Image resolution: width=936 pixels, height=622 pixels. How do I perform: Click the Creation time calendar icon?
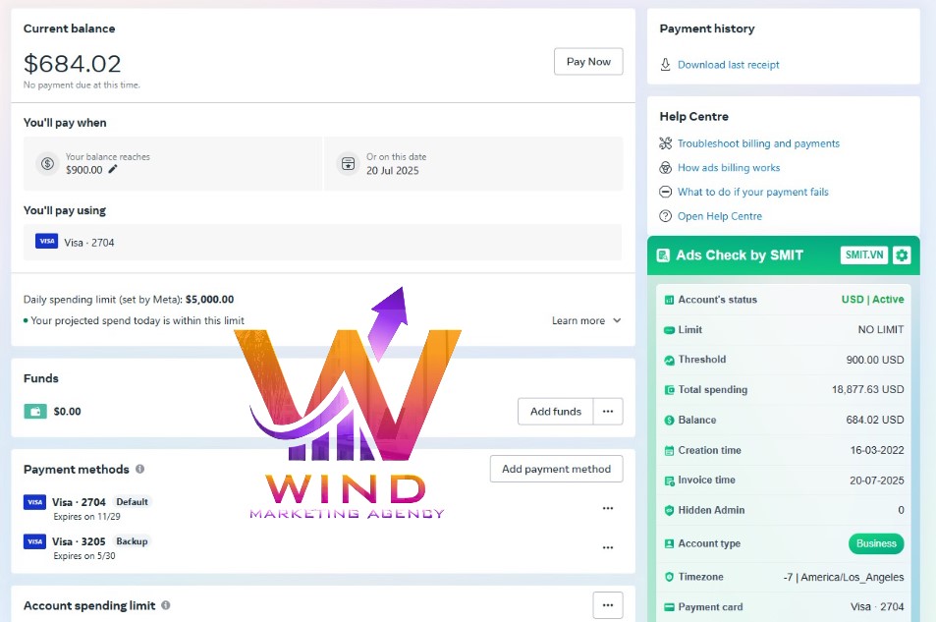(669, 450)
